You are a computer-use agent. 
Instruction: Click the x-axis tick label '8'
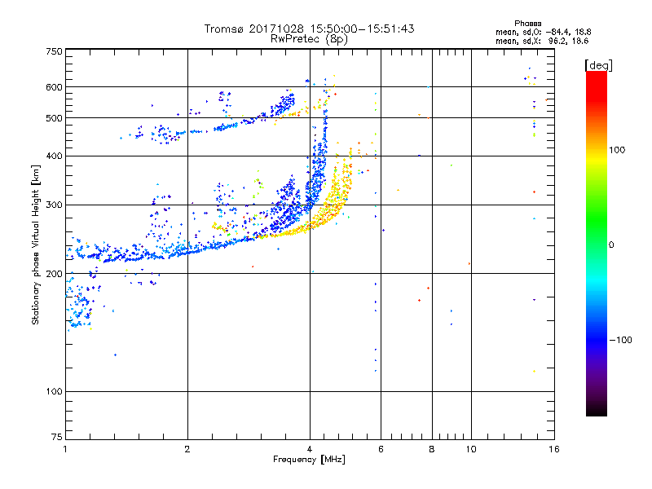(432, 449)
